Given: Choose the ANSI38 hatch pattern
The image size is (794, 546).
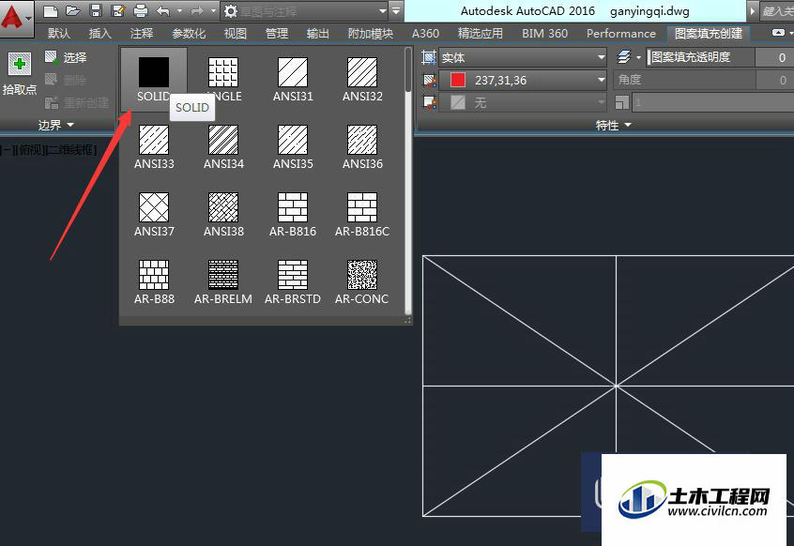Looking at the screenshot, I should [x=223, y=215].
